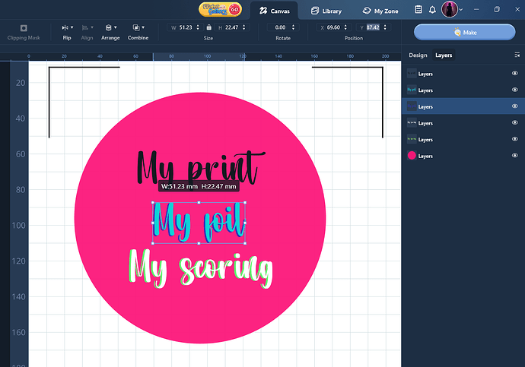
Task: Click the notification bell icon
Action: pos(432,11)
